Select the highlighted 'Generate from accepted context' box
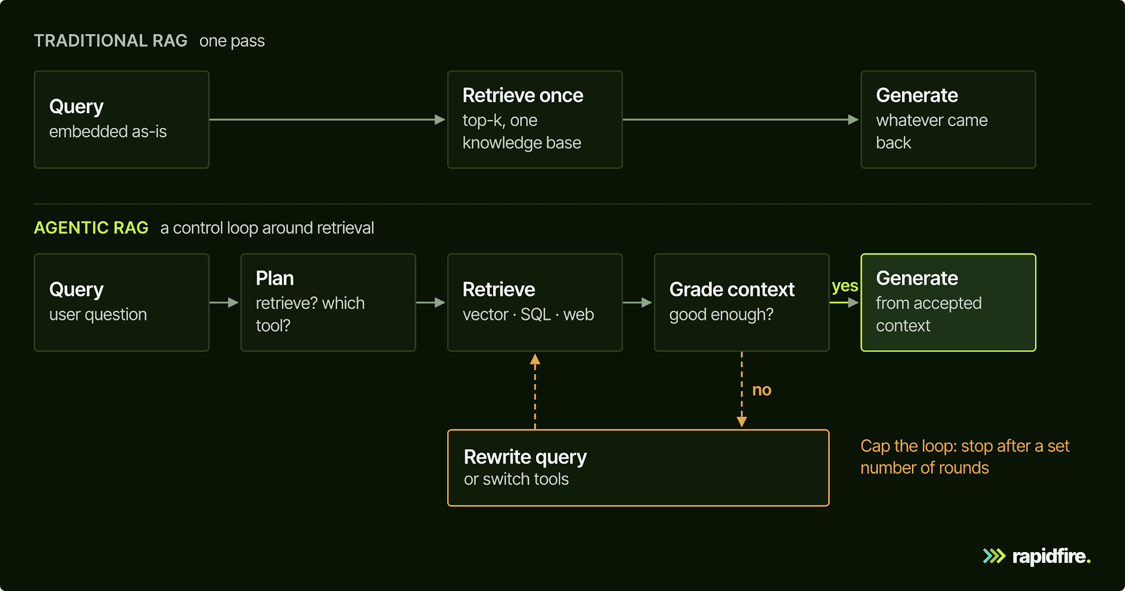 click(948, 302)
